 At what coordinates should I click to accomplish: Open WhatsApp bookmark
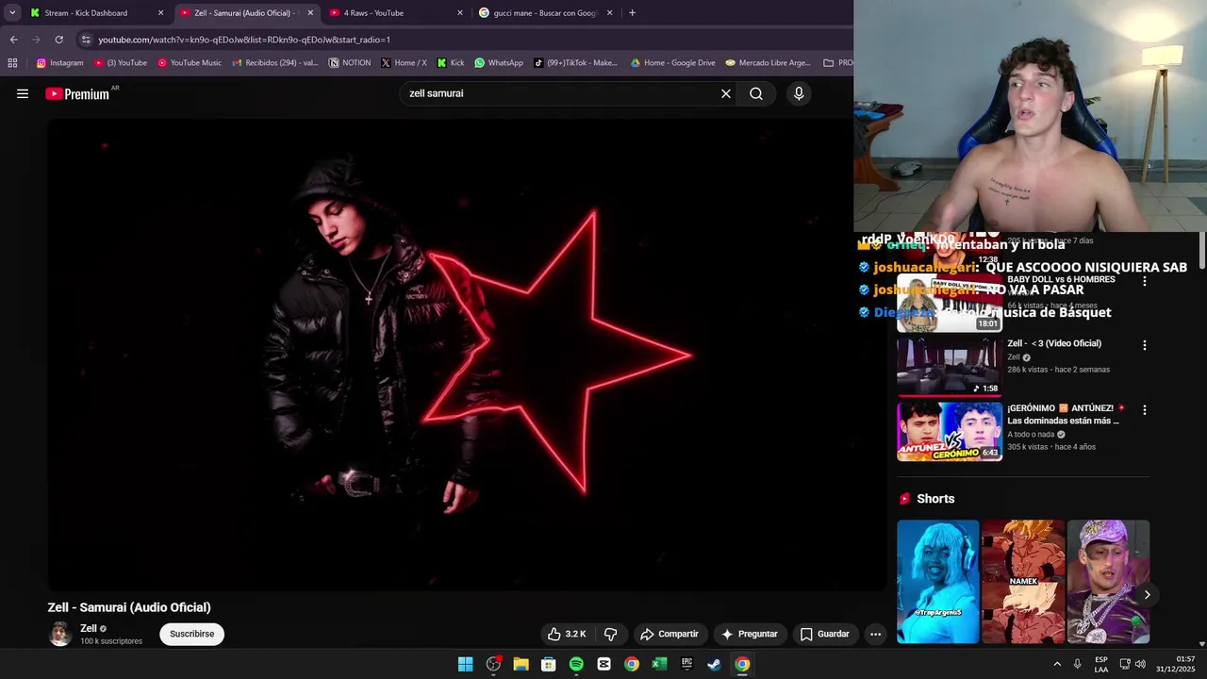pos(499,63)
